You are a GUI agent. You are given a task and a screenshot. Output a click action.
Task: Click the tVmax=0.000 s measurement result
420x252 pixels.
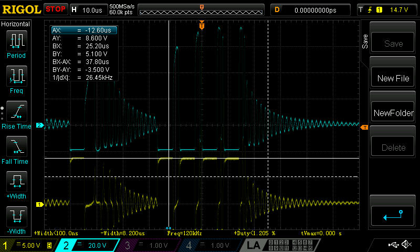pos(321,233)
